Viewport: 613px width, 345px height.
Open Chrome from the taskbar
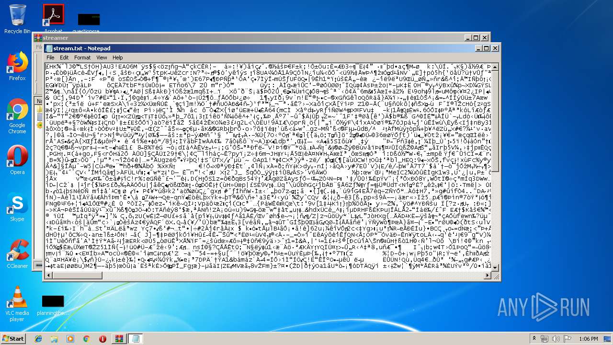[x=87, y=339]
